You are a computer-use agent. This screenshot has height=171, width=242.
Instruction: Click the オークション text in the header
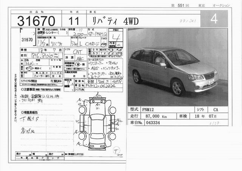coord(221,5)
